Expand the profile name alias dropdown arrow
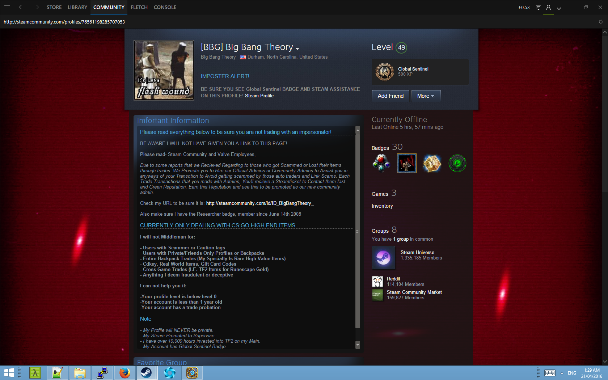608x380 pixels. click(297, 49)
